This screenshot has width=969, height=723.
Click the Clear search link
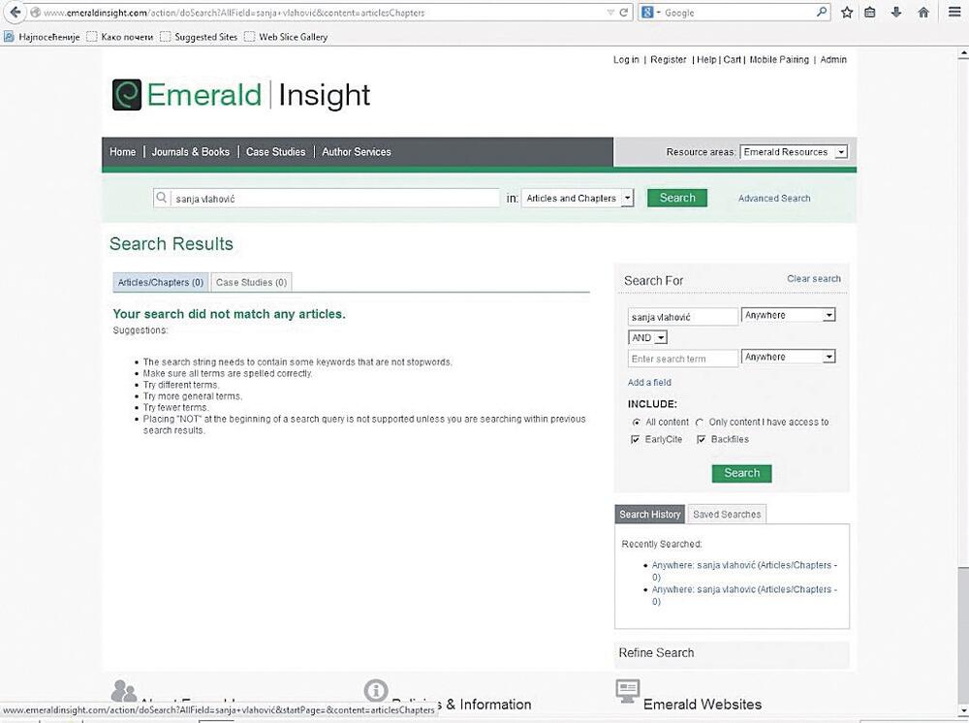[813, 279]
